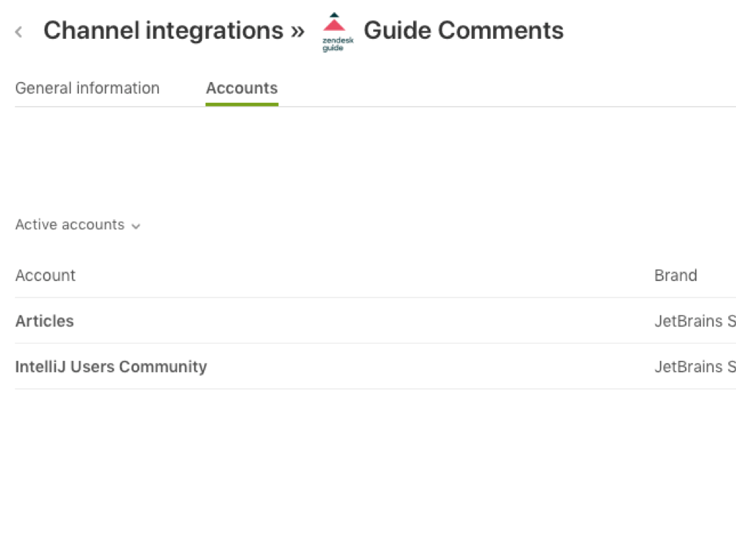This screenshot has width=736, height=552.
Task: Click the Zendesk Guide logo icon
Action: point(336,32)
